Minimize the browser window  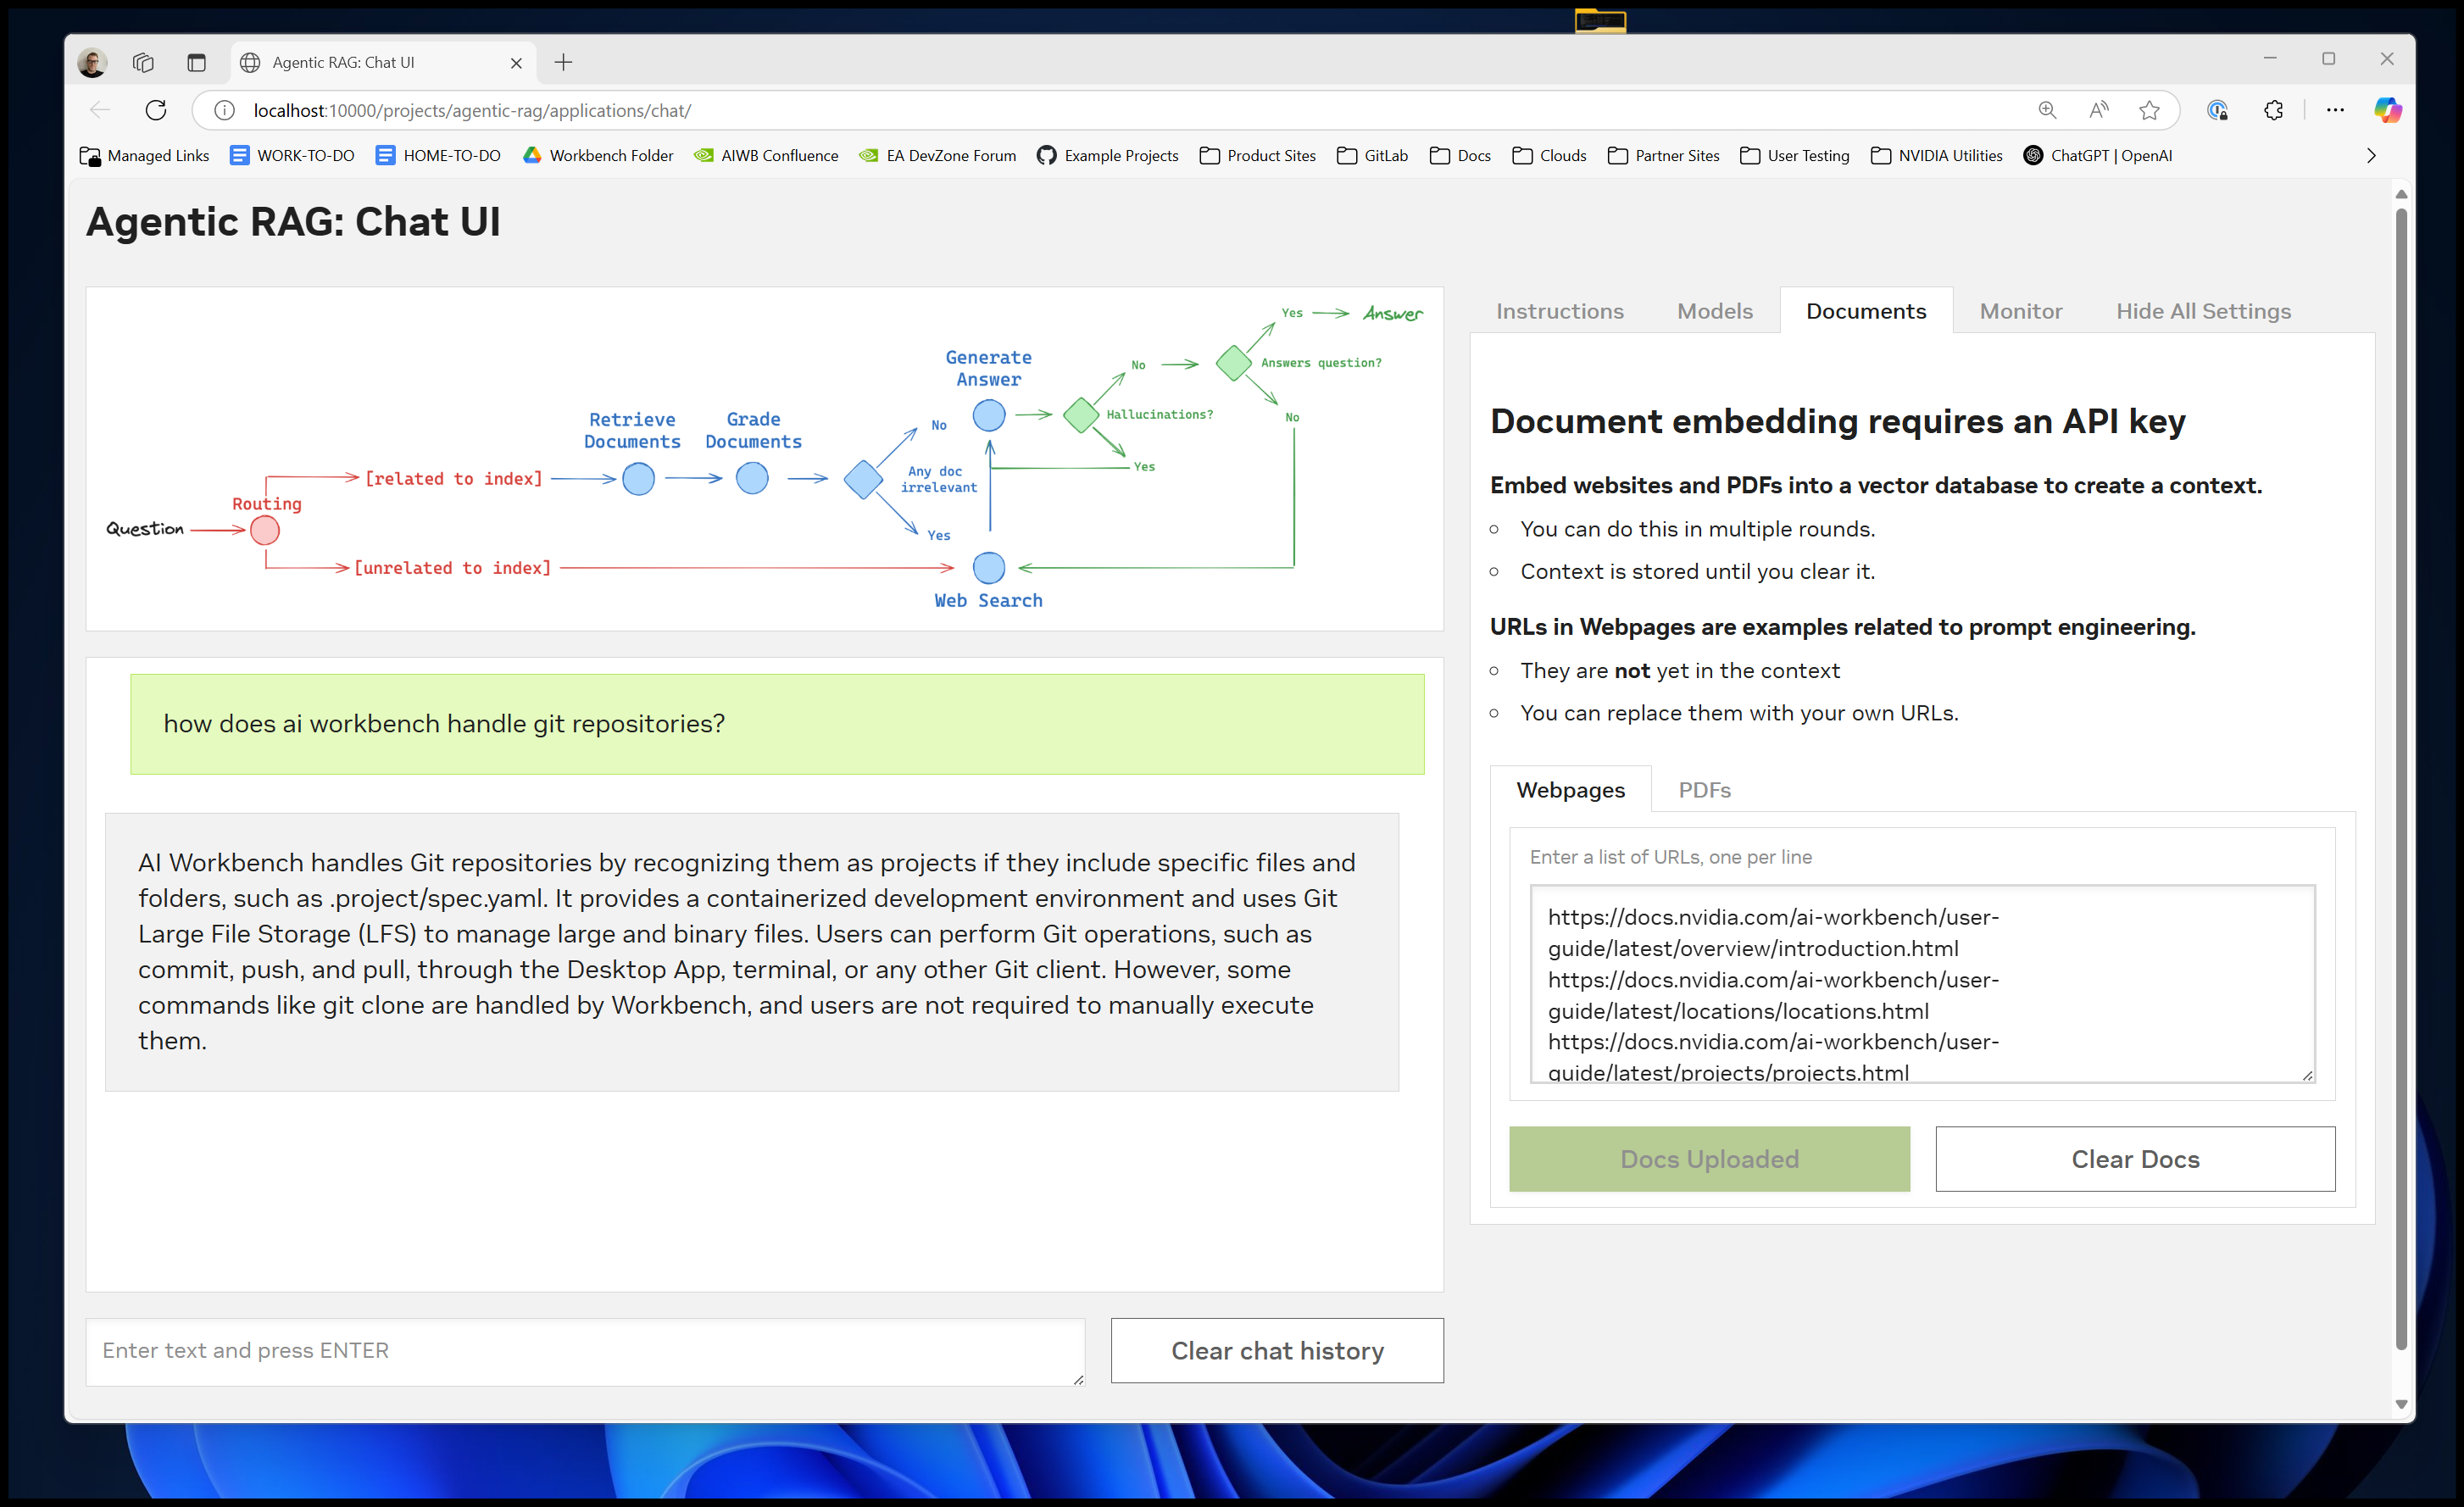[x=2270, y=59]
